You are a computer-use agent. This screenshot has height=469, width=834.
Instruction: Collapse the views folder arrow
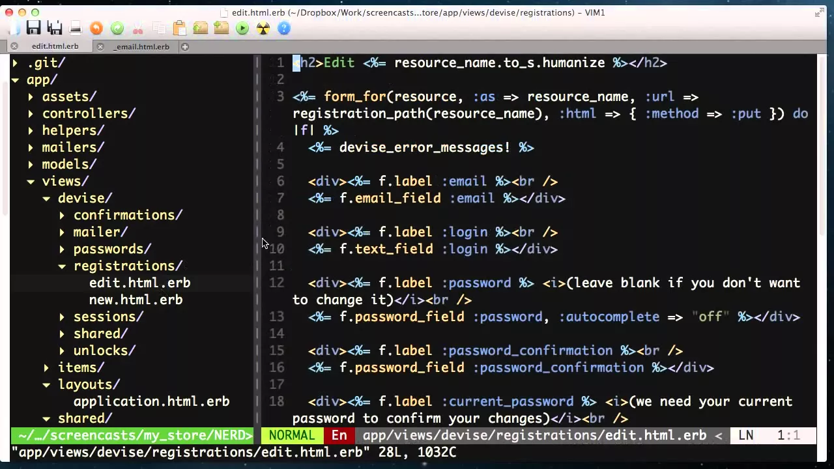point(31,182)
